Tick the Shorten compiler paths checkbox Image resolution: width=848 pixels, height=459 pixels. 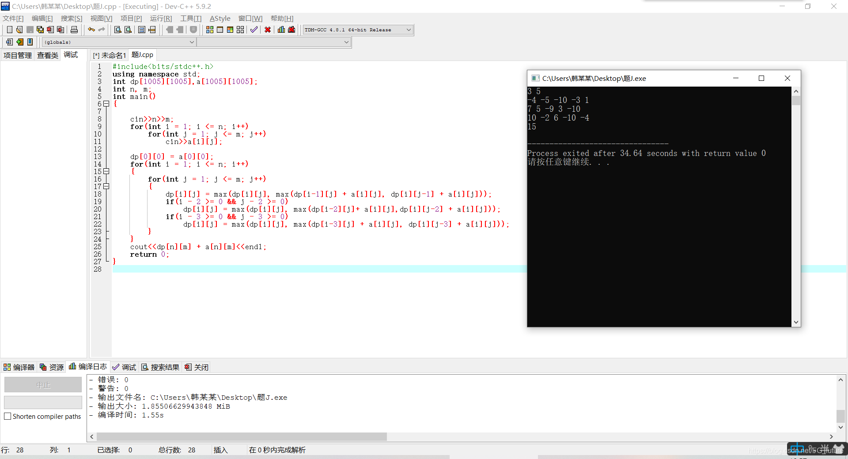[x=8, y=416]
